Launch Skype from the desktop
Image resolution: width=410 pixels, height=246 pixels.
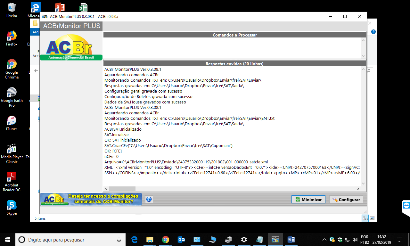[x=12, y=208]
